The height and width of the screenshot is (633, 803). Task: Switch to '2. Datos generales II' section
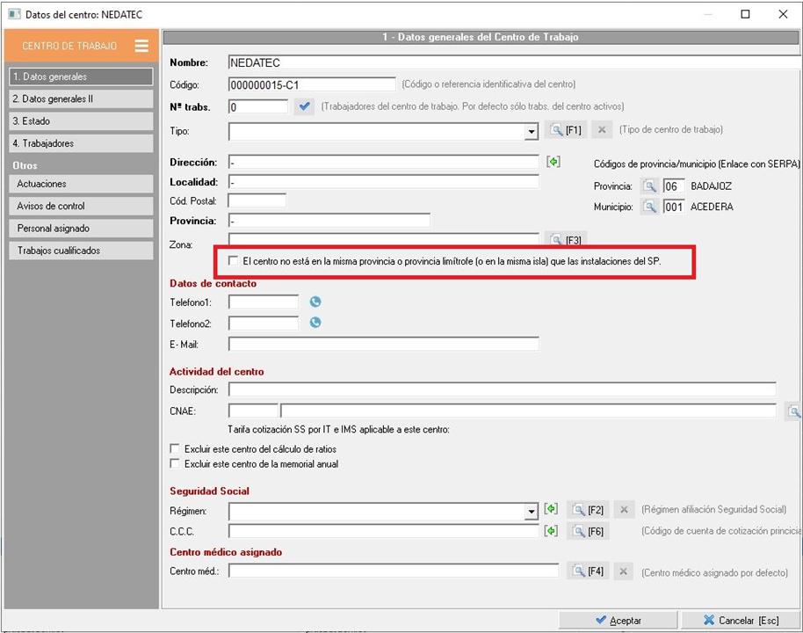[x=80, y=99]
